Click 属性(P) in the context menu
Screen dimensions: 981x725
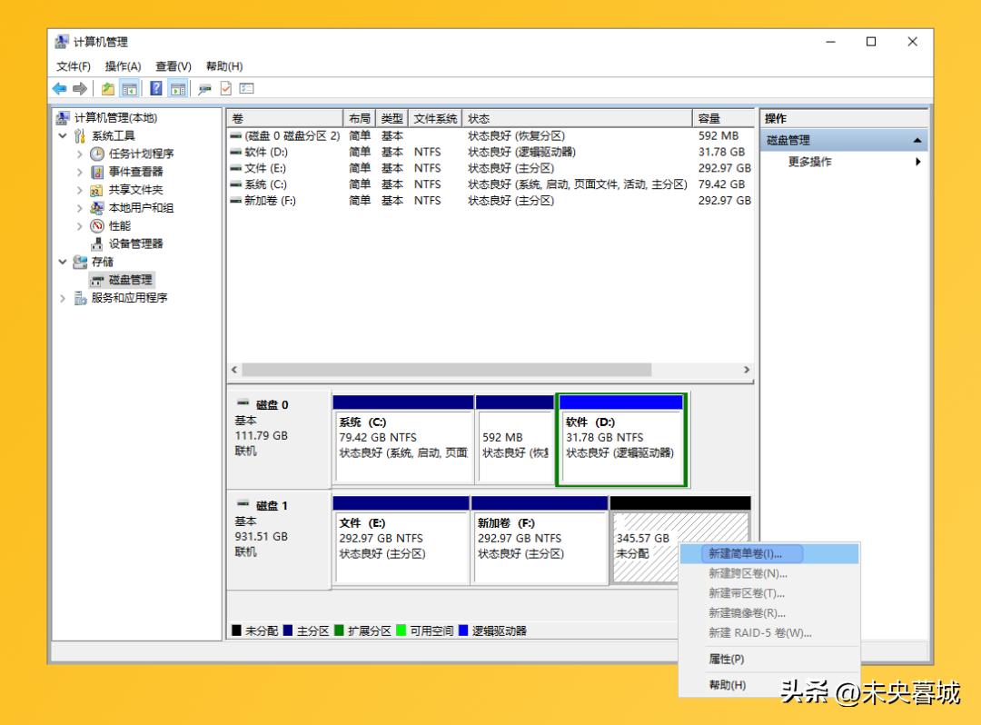tap(726, 659)
